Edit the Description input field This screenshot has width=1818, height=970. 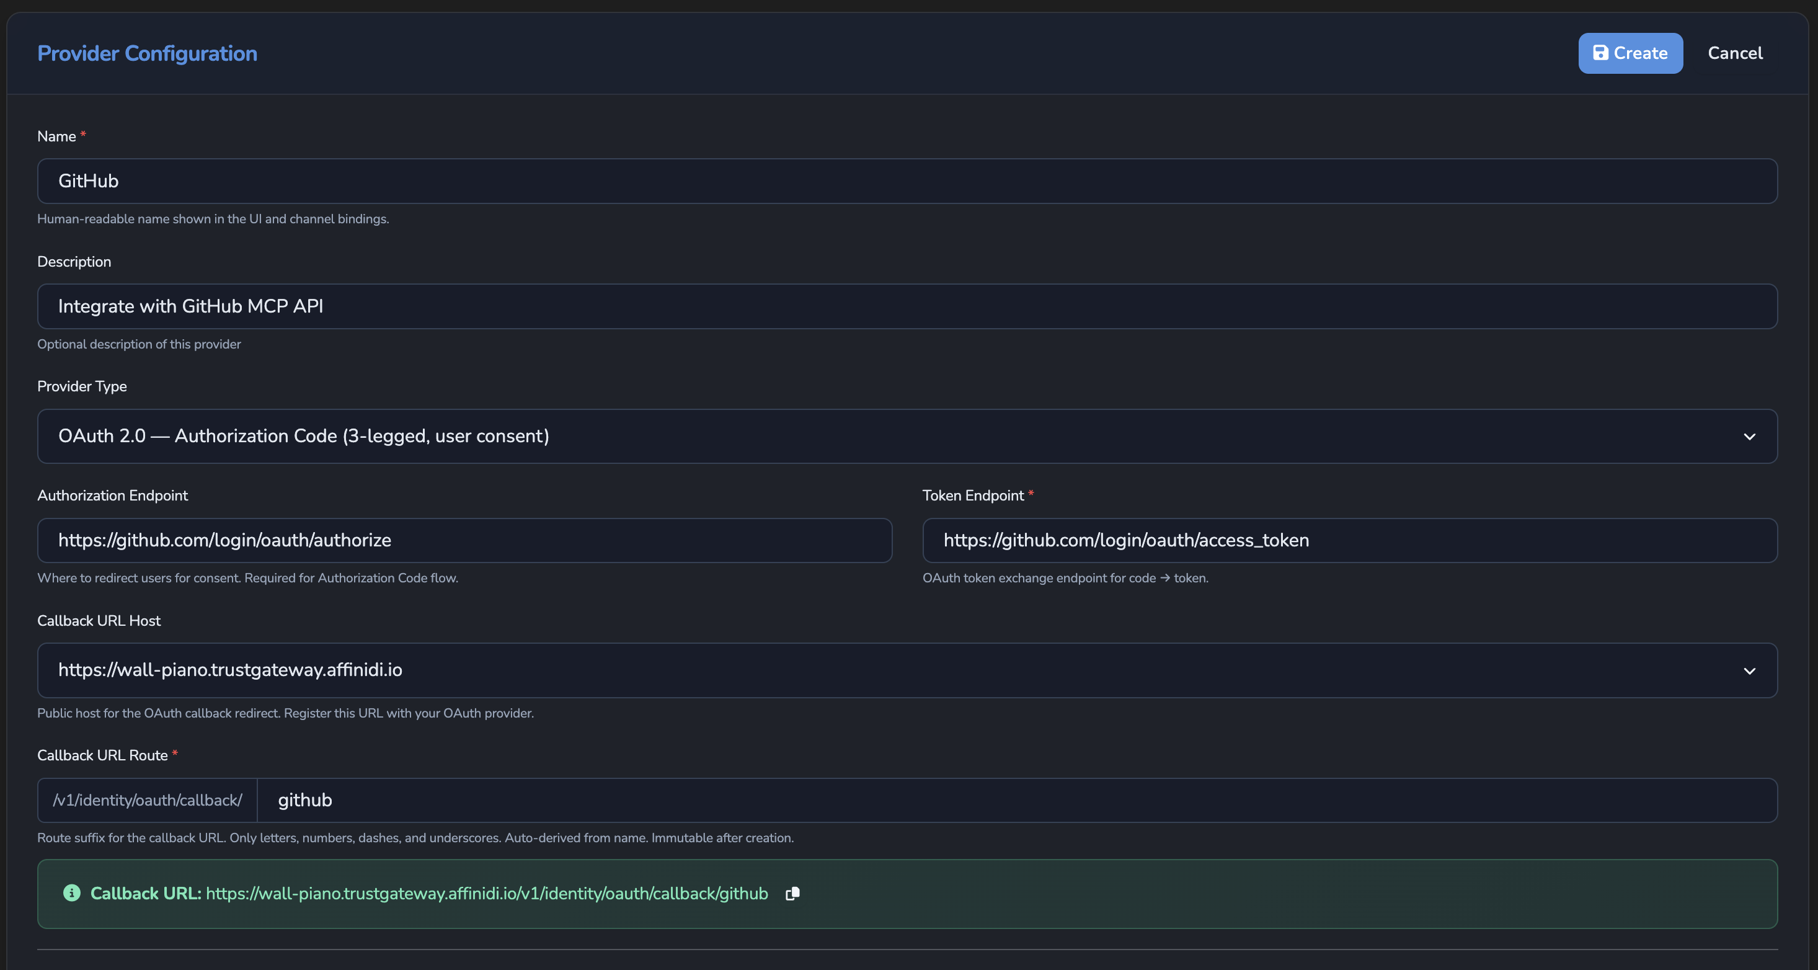(907, 306)
